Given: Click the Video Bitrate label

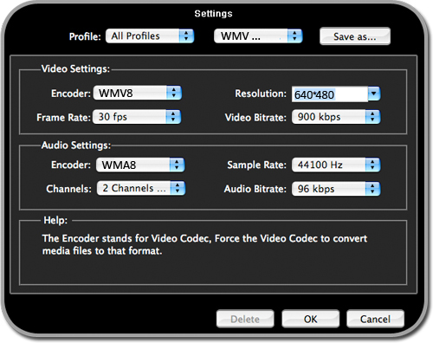Looking at the screenshot, I should pyautogui.click(x=255, y=118).
